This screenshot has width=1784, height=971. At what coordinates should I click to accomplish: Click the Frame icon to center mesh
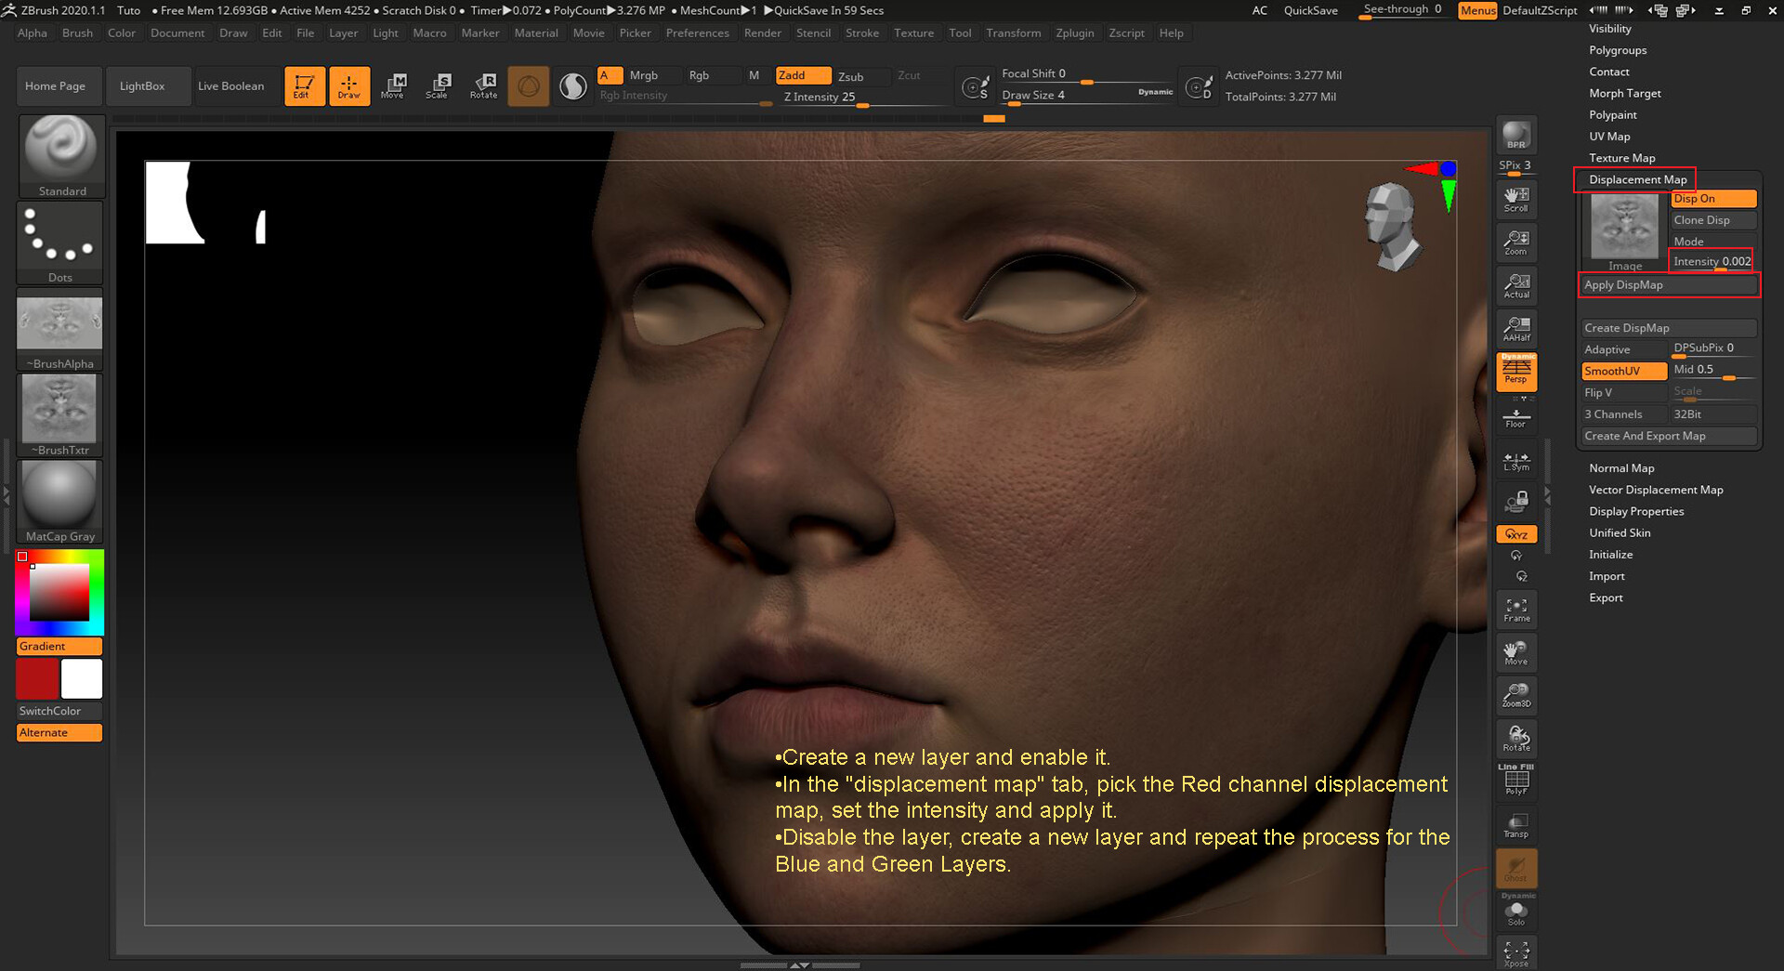click(1515, 609)
